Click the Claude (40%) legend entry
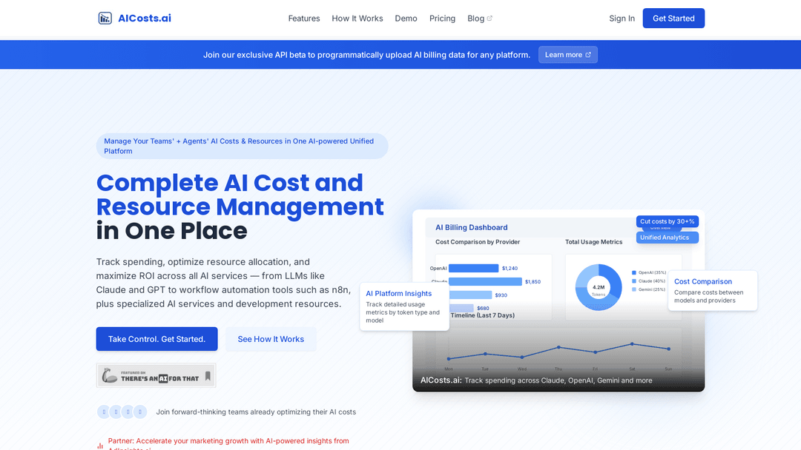This screenshot has height=450, width=801. (x=649, y=281)
